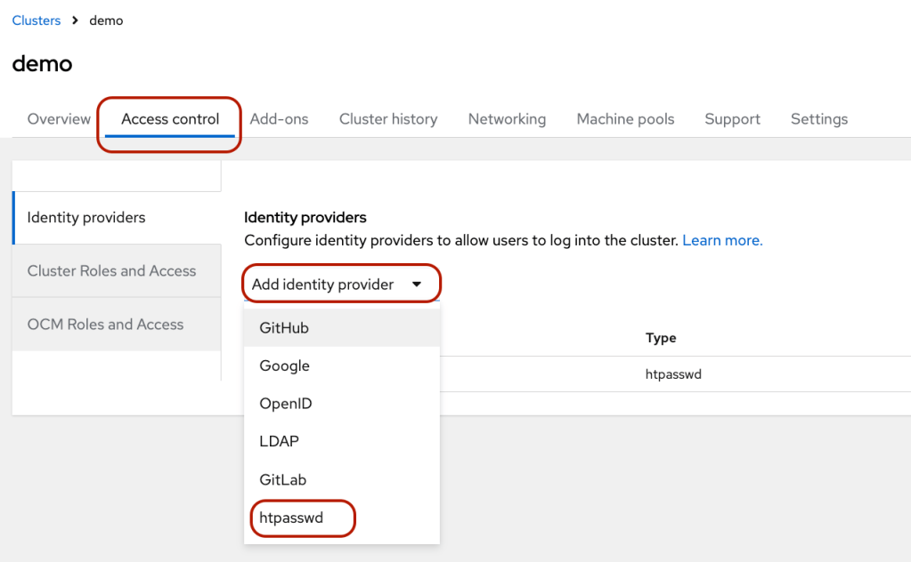Collapse the Add identity provider dropdown
Viewport: 911px width, 562px height.
[322, 285]
